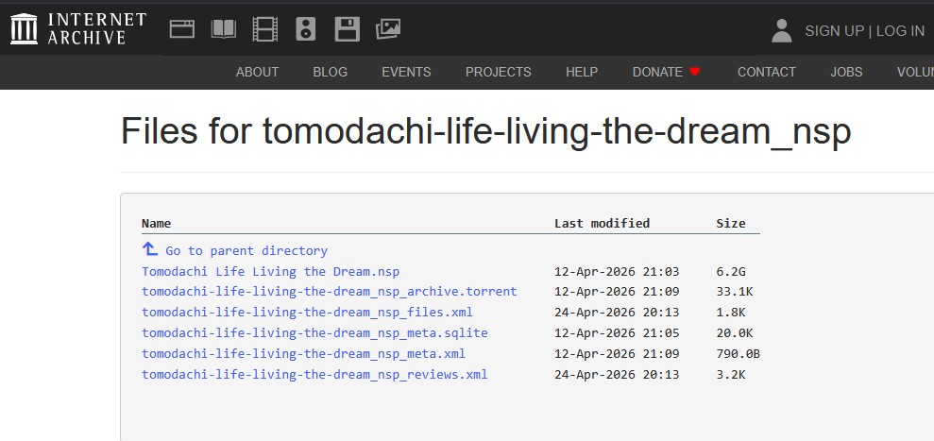This screenshot has width=934, height=441.
Task: Click the 790.0B size value
Action: (x=738, y=354)
